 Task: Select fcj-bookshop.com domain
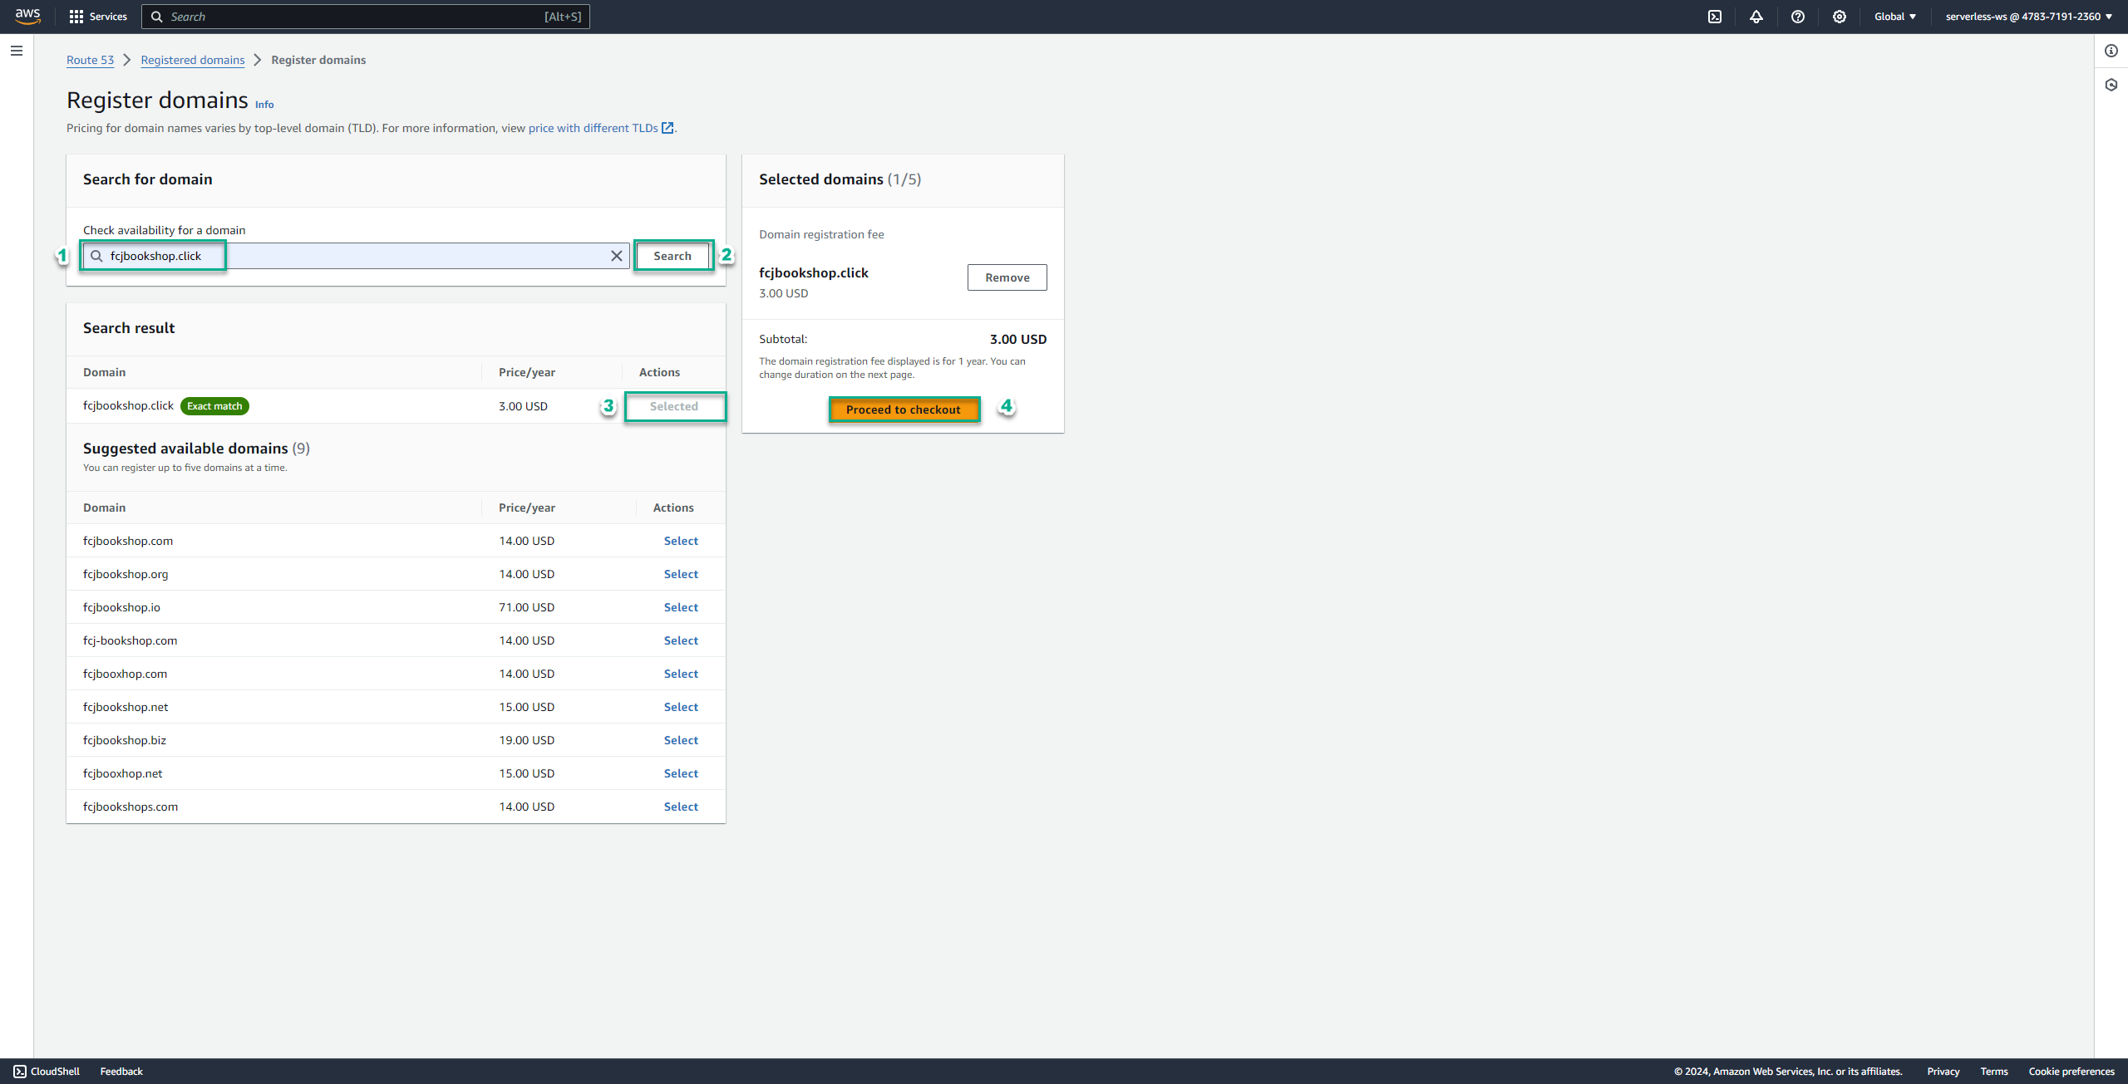tap(681, 640)
